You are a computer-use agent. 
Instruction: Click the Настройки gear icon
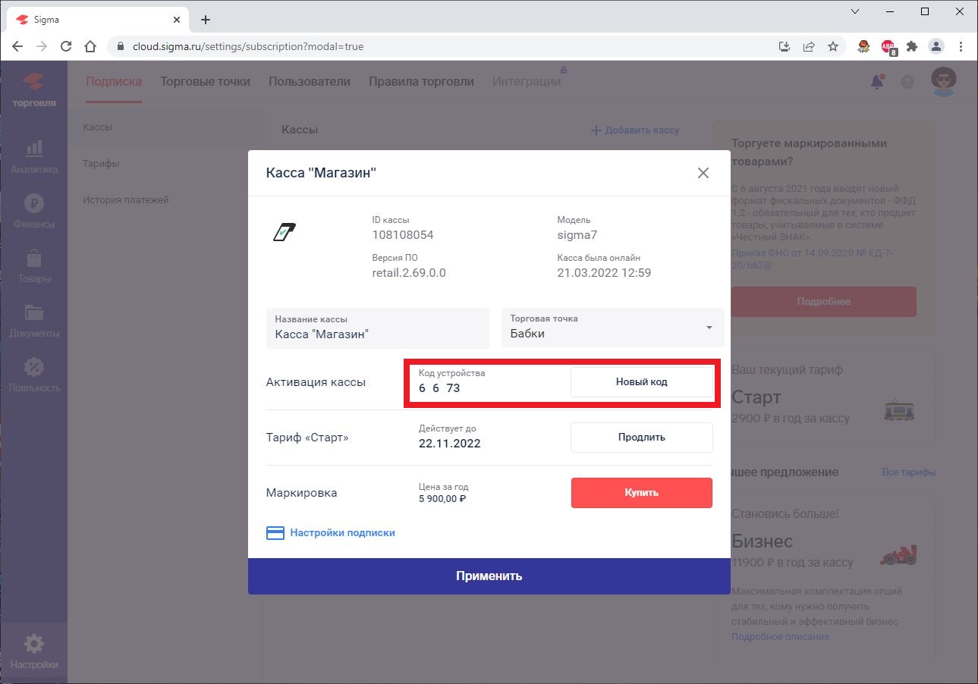[34, 645]
